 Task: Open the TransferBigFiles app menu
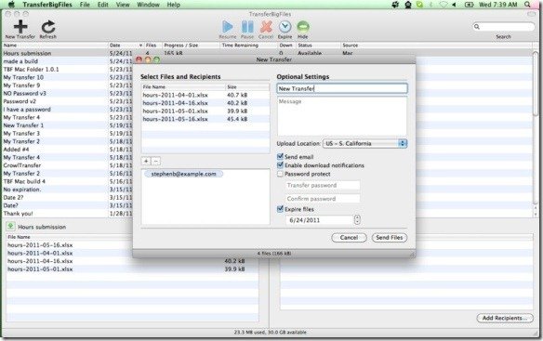pyautogui.click(x=47, y=5)
